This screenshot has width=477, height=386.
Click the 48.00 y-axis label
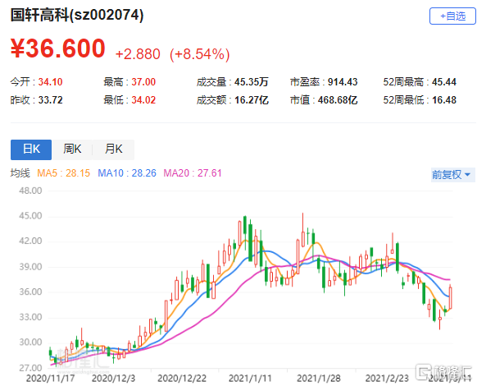pos(30,191)
